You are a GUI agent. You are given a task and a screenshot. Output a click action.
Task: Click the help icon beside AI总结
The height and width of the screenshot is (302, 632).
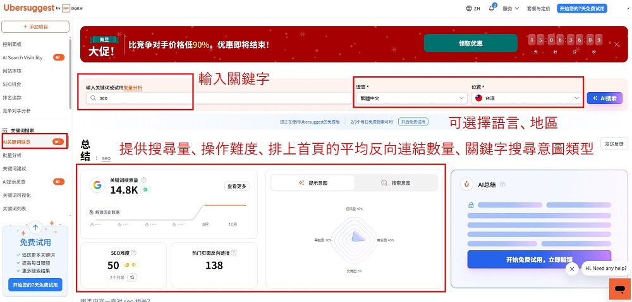coord(502,185)
